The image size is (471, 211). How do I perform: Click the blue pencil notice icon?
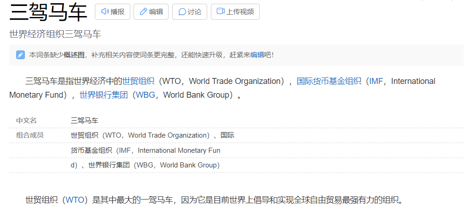pos(20,55)
